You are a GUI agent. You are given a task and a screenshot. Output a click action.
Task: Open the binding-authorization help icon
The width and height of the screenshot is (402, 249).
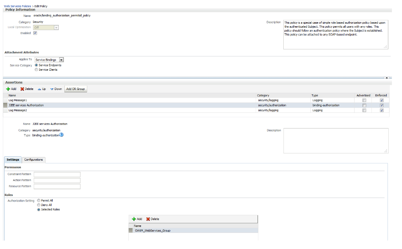61,135
